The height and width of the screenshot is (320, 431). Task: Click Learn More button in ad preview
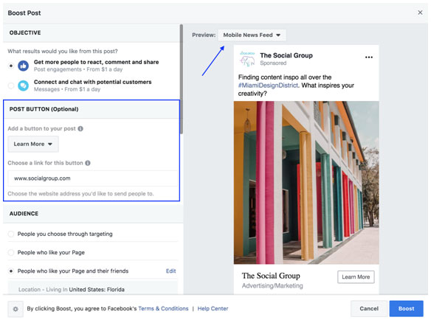tap(356, 277)
